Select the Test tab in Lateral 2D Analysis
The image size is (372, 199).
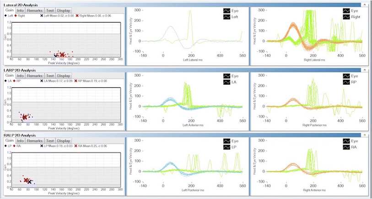pyautogui.click(x=50, y=10)
